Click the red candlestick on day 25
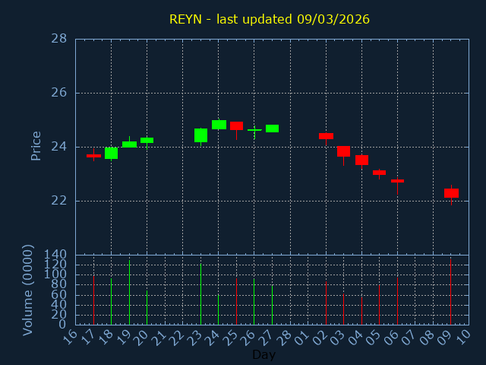The image size is (486, 365). pyautogui.click(x=236, y=125)
